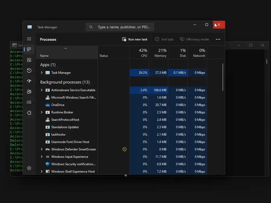The width and height of the screenshot is (271, 203).
Task: Sort by the Status column header
Action: coord(114,53)
